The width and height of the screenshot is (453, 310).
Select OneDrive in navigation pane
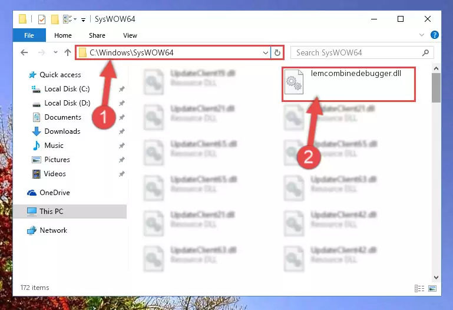[48, 193]
